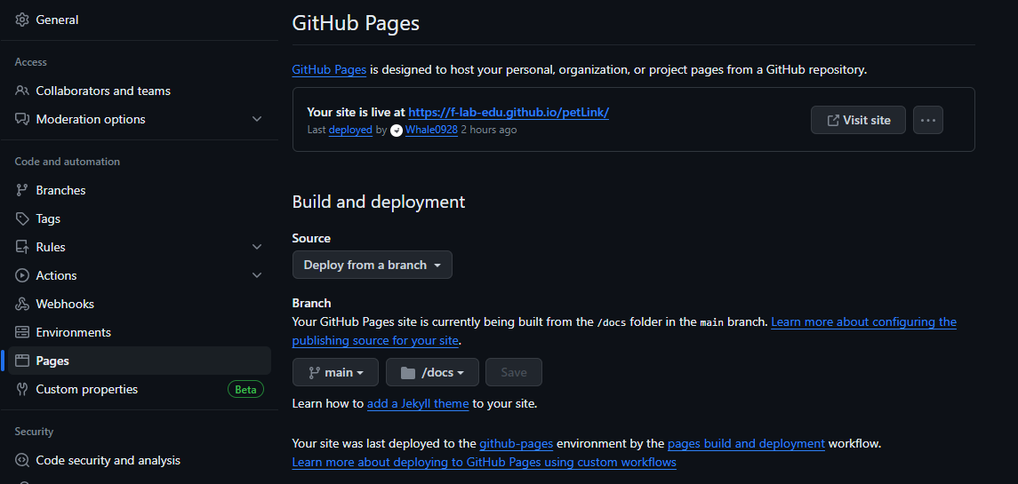This screenshot has width=1018, height=484.
Task: Click the Collaborators and teams people icon
Action: [x=22, y=91]
